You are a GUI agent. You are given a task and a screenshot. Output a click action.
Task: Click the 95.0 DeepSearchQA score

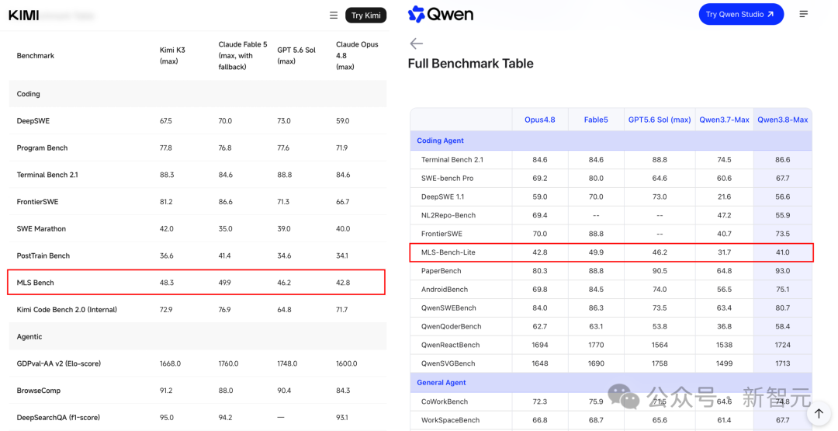point(167,418)
